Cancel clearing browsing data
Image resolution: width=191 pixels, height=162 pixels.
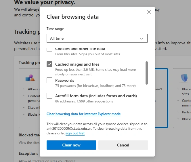point(123,145)
